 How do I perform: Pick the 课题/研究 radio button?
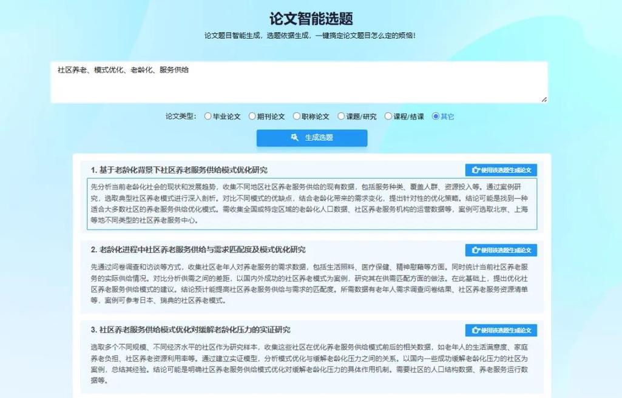click(341, 116)
